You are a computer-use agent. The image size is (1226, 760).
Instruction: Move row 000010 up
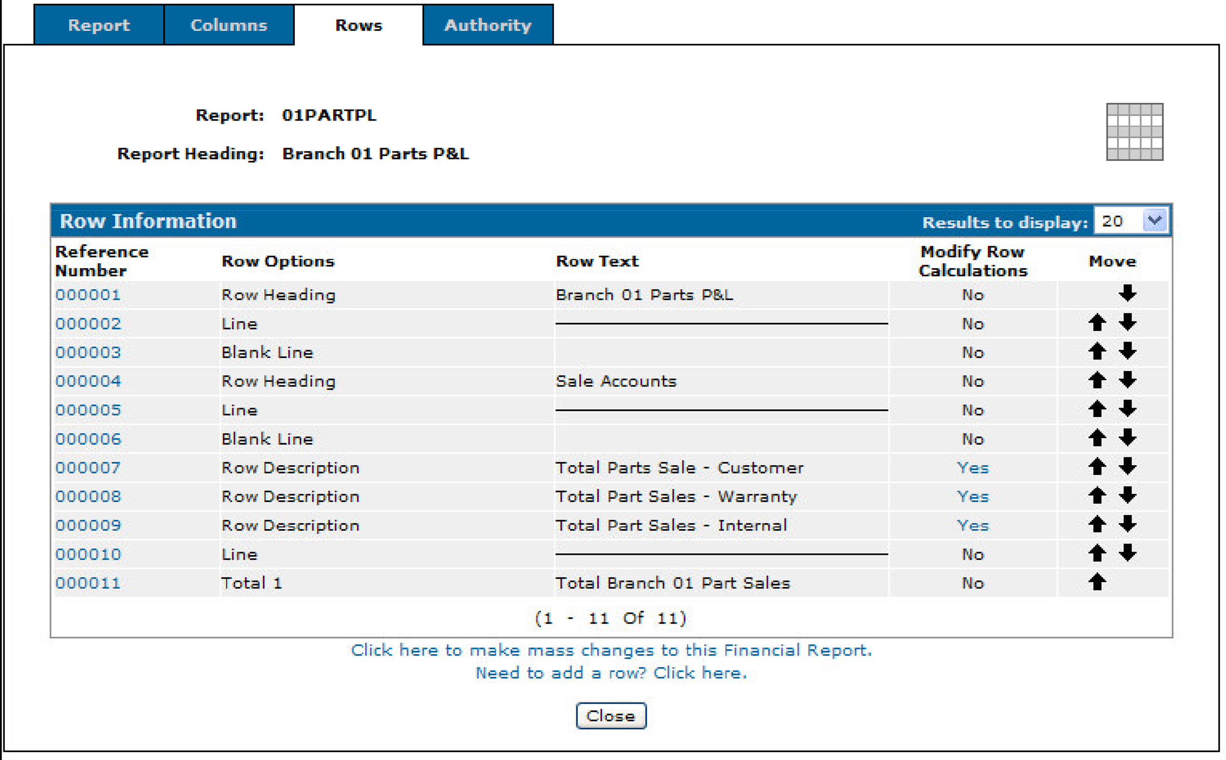(1097, 553)
